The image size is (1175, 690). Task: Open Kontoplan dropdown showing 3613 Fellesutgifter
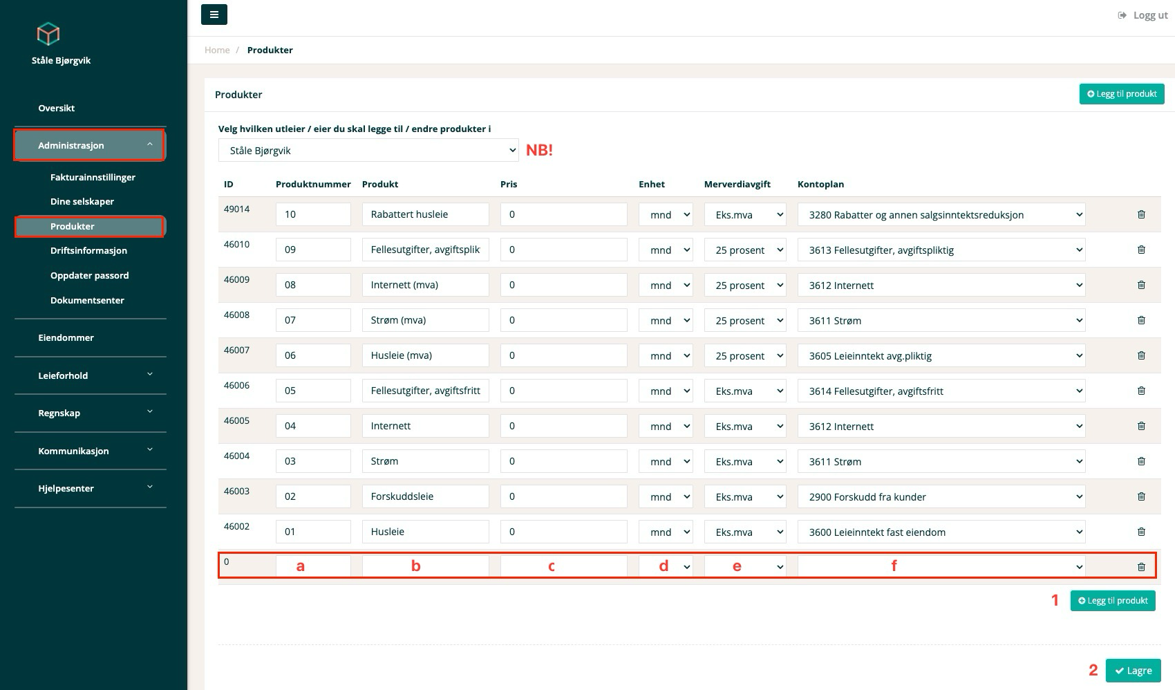point(941,250)
